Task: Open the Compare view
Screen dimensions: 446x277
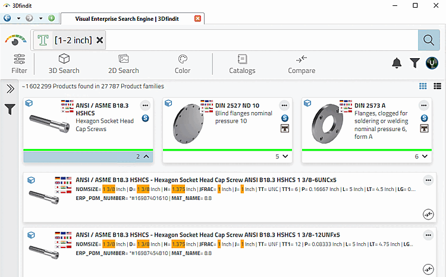Action: [301, 63]
